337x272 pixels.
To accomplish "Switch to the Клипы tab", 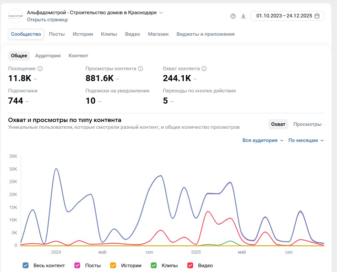I will pos(109,34).
